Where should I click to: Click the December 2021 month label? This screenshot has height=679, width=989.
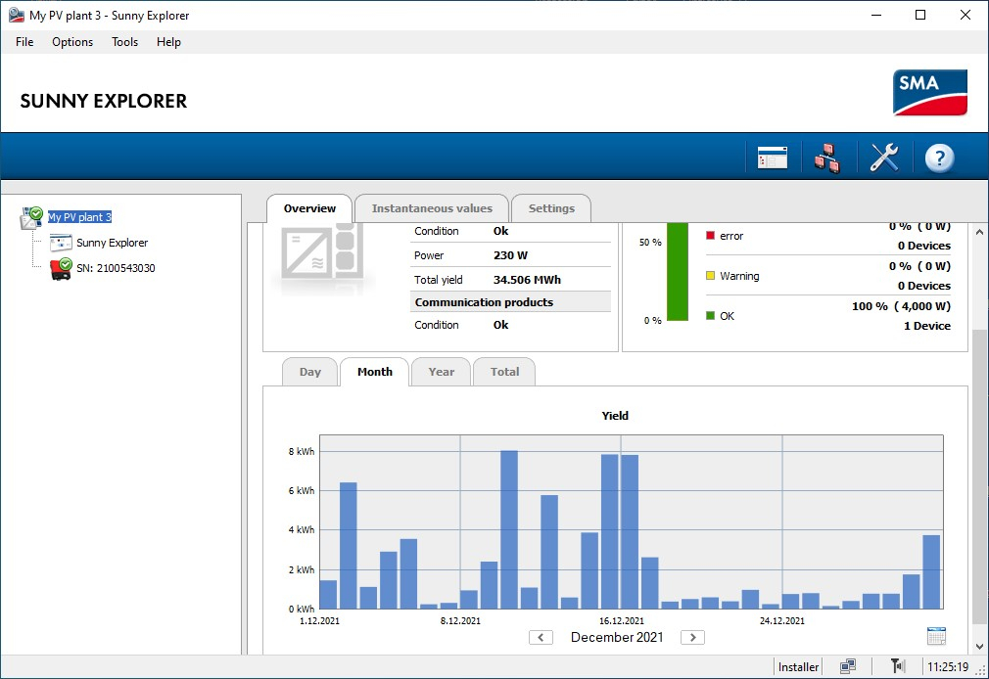(x=617, y=637)
